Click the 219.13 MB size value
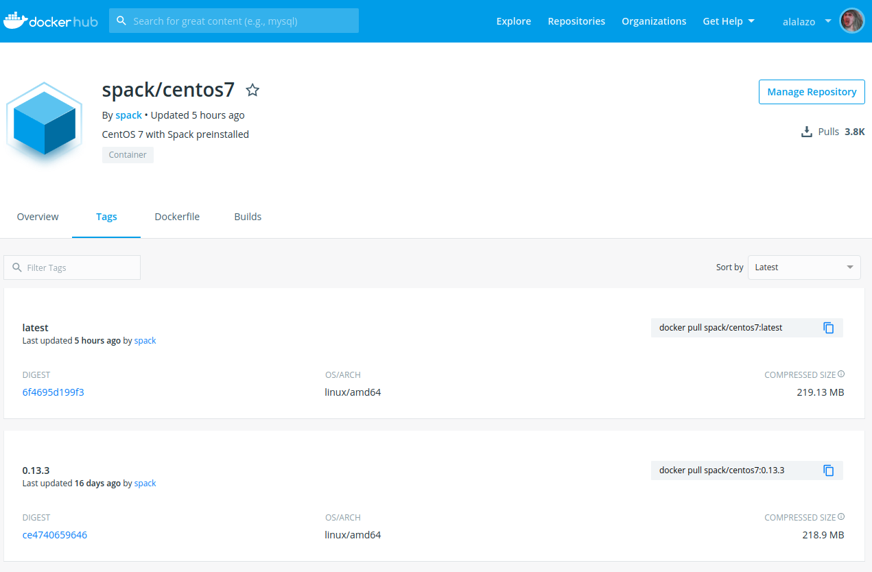The image size is (872, 572). [x=820, y=392]
